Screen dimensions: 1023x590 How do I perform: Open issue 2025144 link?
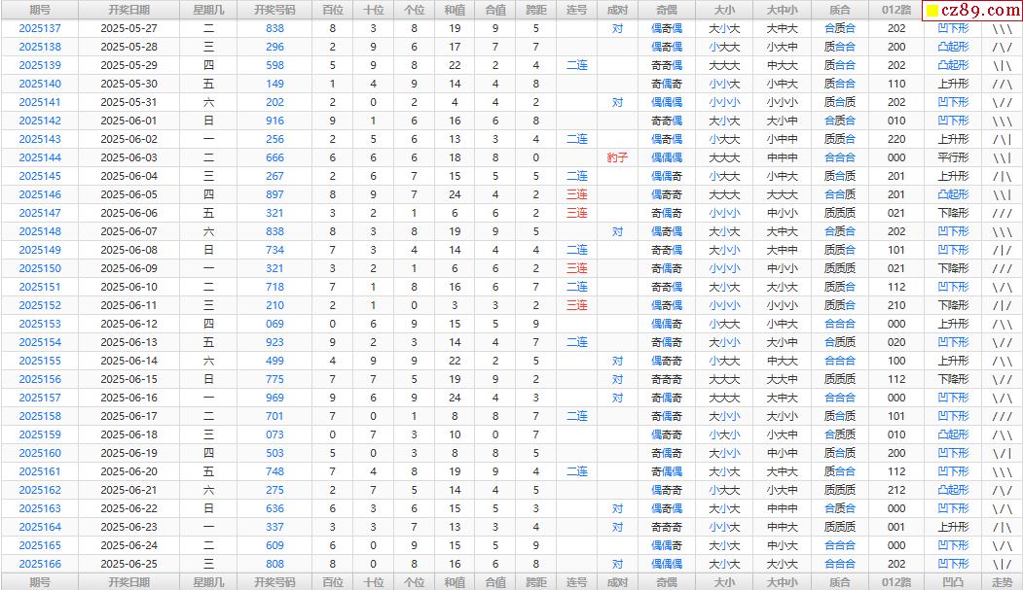coord(40,157)
